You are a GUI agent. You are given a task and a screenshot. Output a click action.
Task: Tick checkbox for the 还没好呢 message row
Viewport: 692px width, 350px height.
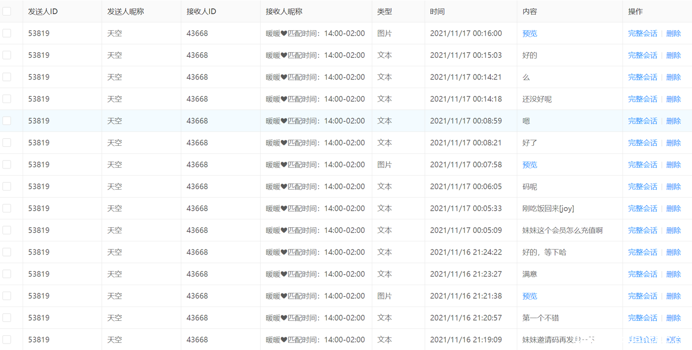click(7, 99)
